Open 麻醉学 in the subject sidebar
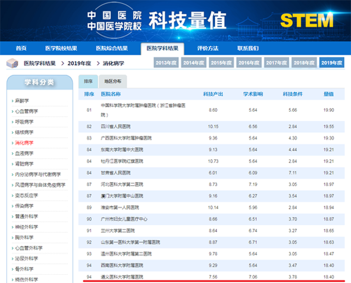Viewport: 351px width, 283px height. [x=22, y=101]
